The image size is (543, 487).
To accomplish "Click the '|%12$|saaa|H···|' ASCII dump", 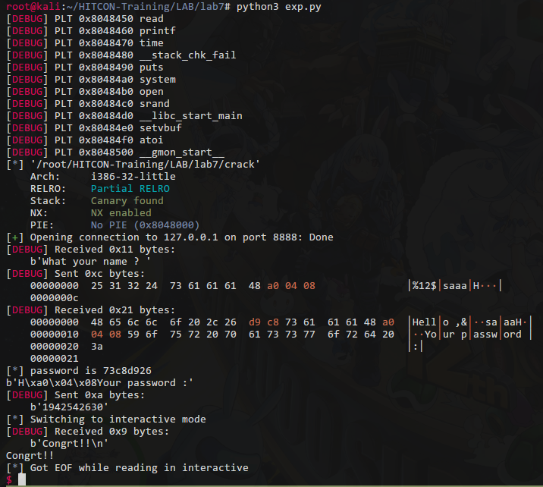I will pyautogui.click(x=455, y=286).
